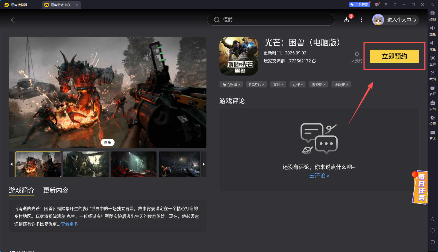
Task: Expand description with 查看更多
Action: [69, 224]
